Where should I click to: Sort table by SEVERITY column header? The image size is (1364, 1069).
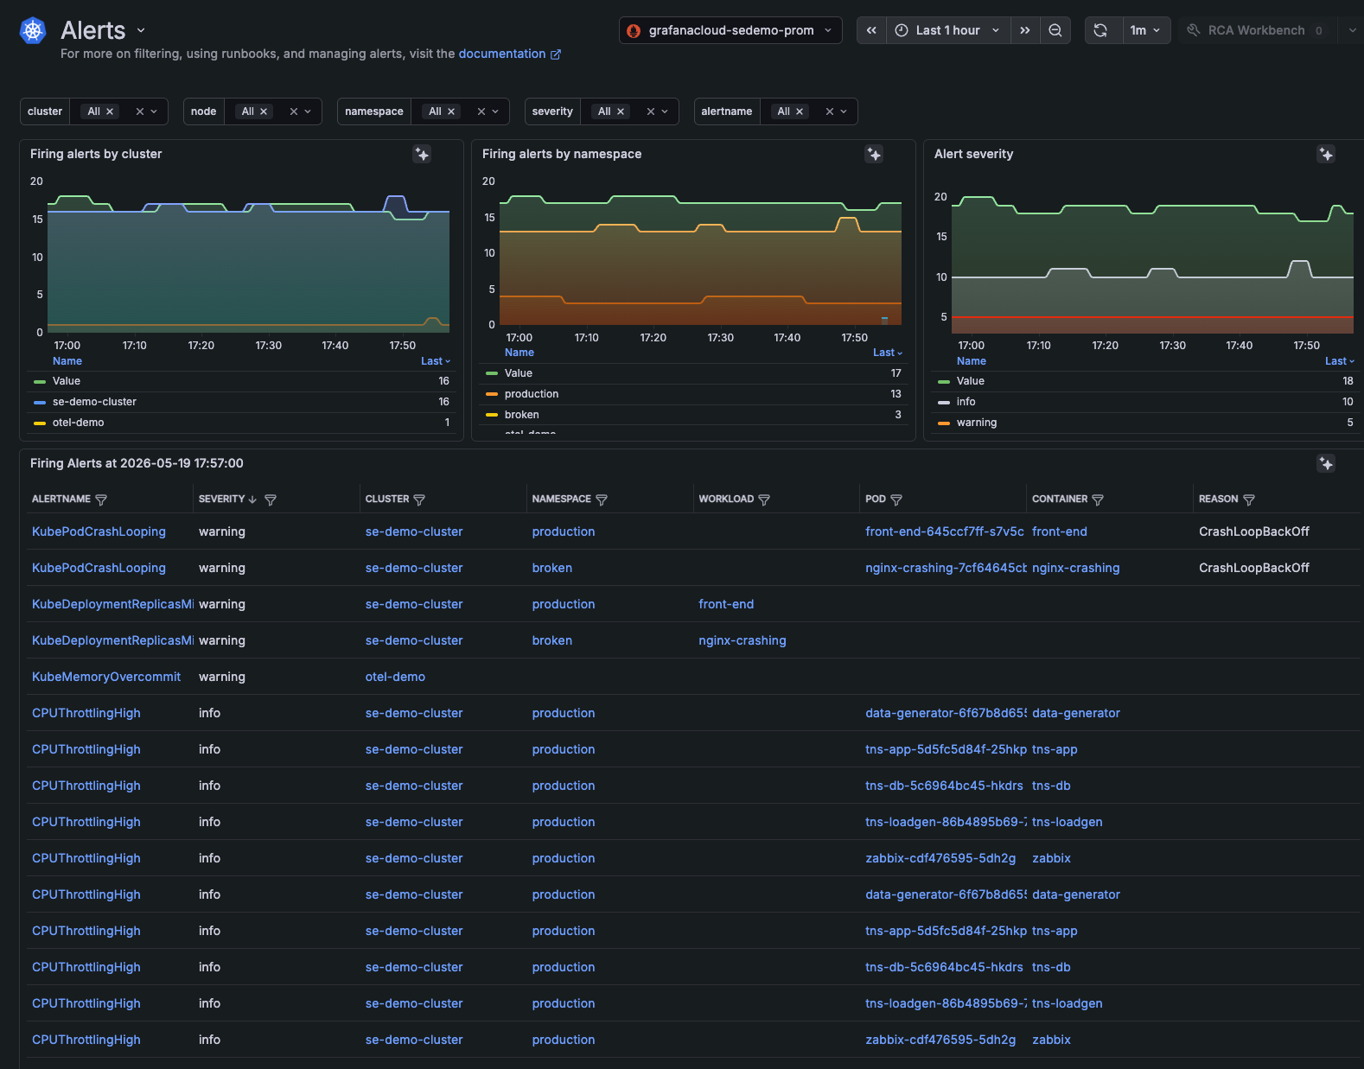pos(227,500)
